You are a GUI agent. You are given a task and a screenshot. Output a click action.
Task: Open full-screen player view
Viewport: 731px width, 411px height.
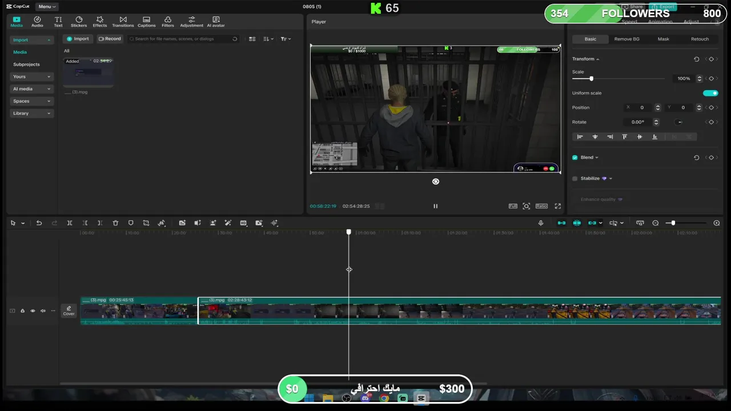tap(558, 206)
